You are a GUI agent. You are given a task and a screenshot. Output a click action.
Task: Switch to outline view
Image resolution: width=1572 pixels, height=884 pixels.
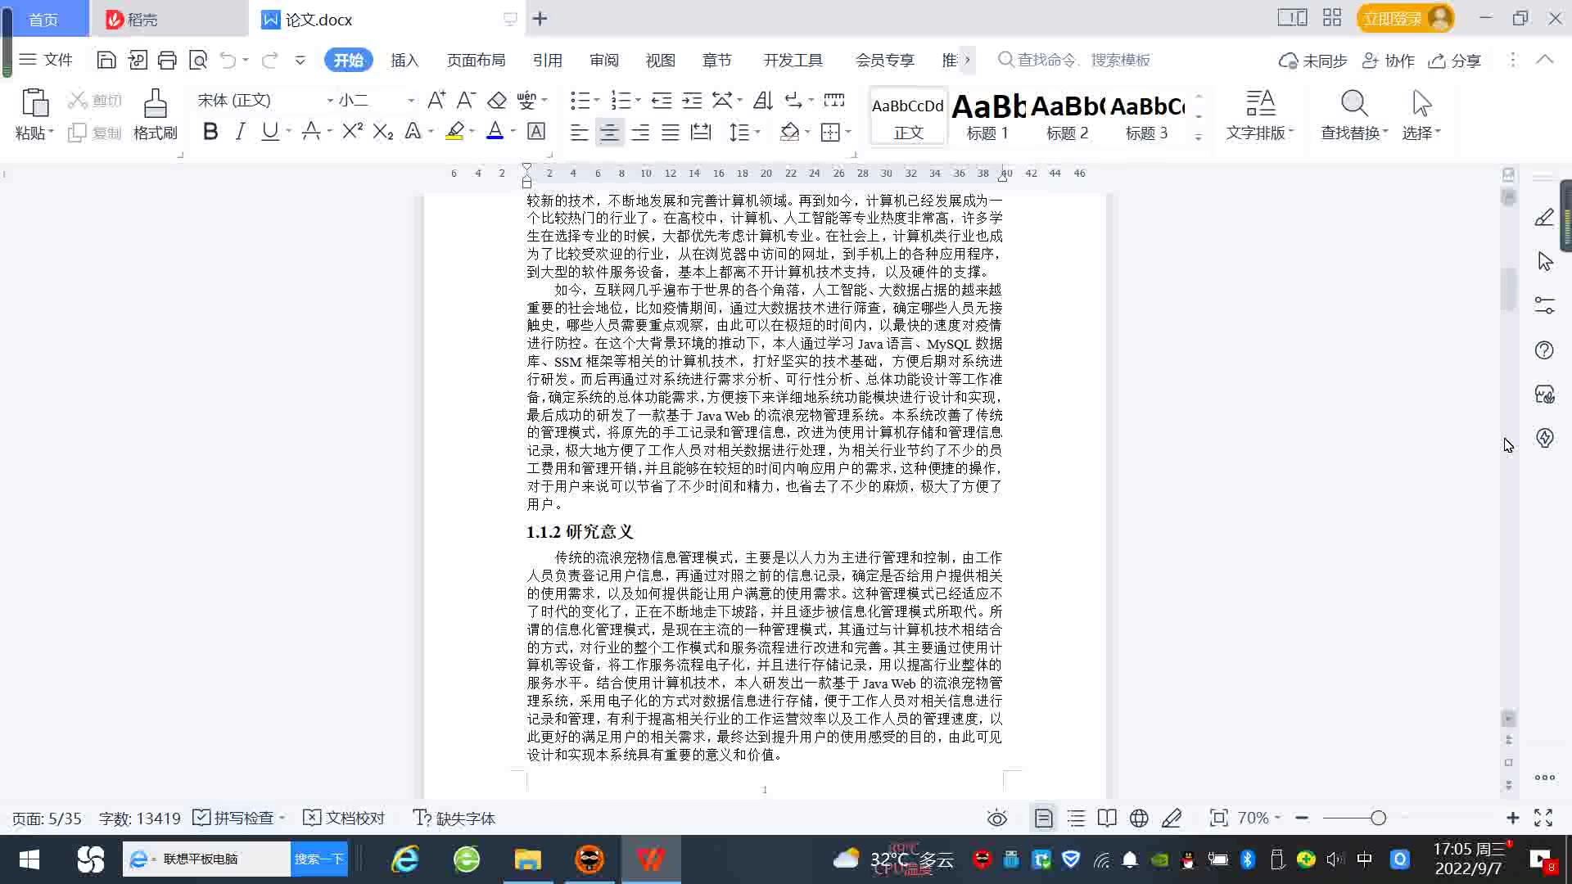1076,818
